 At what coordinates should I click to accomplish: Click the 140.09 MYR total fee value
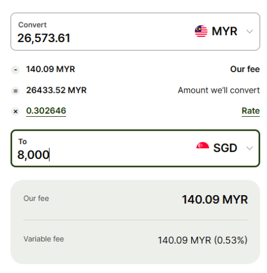click(215, 199)
